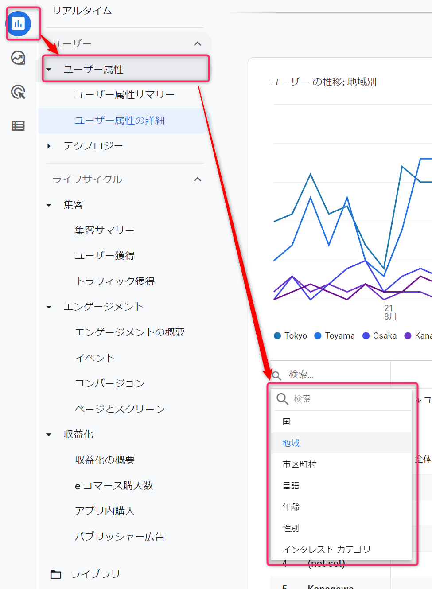Select 国 from the dimension dropdown
This screenshot has height=589, width=432.
point(287,422)
